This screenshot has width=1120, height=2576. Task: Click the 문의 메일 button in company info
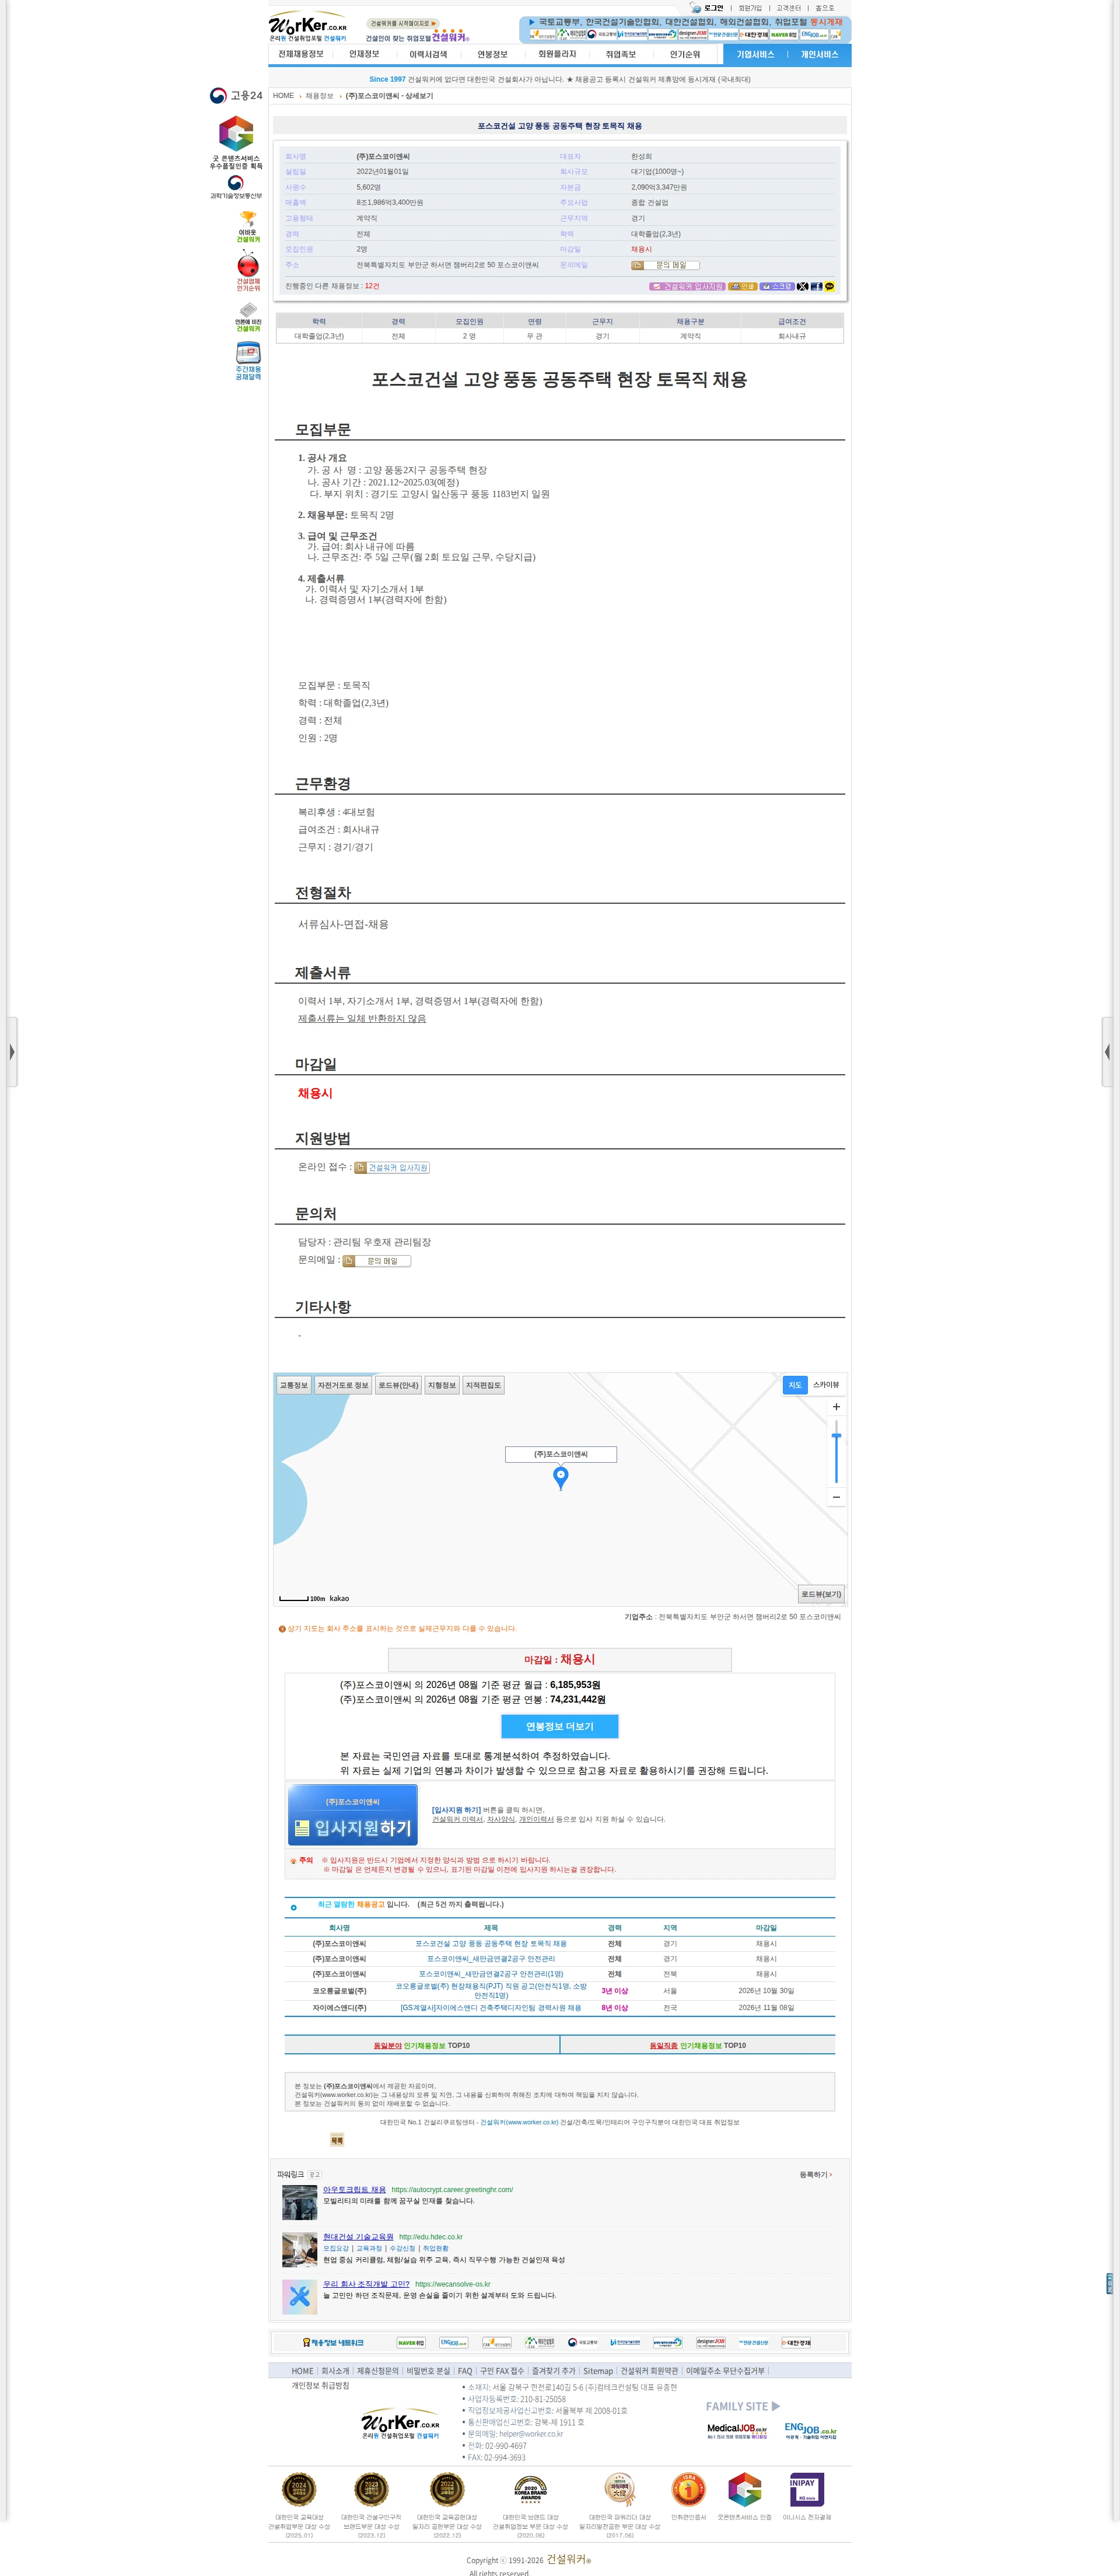[x=665, y=266]
